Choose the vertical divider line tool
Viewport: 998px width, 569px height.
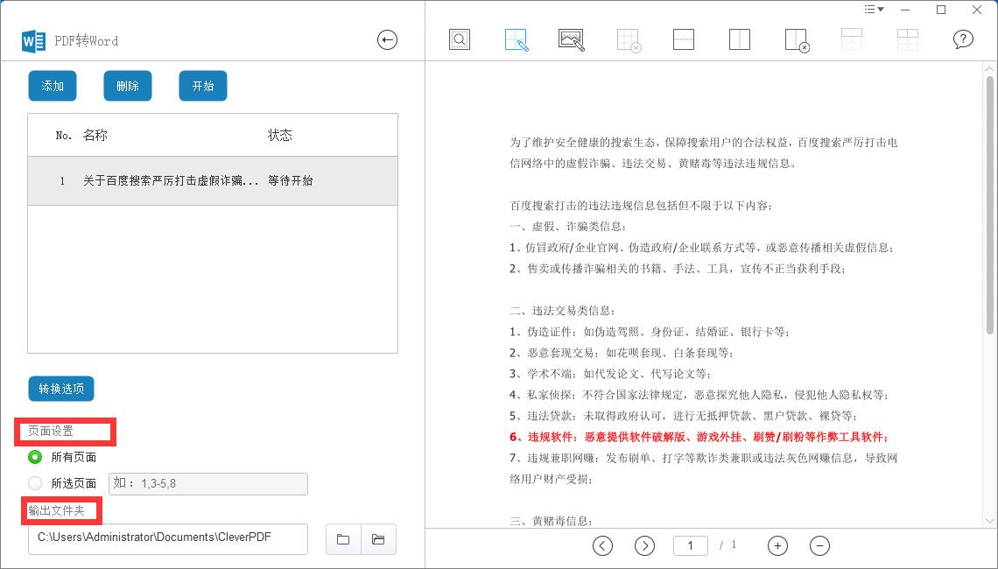click(740, 40)
